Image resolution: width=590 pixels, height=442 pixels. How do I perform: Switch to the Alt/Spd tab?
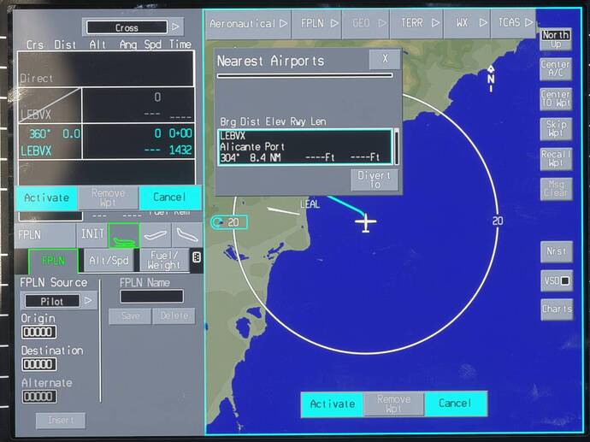click(109, 260)
